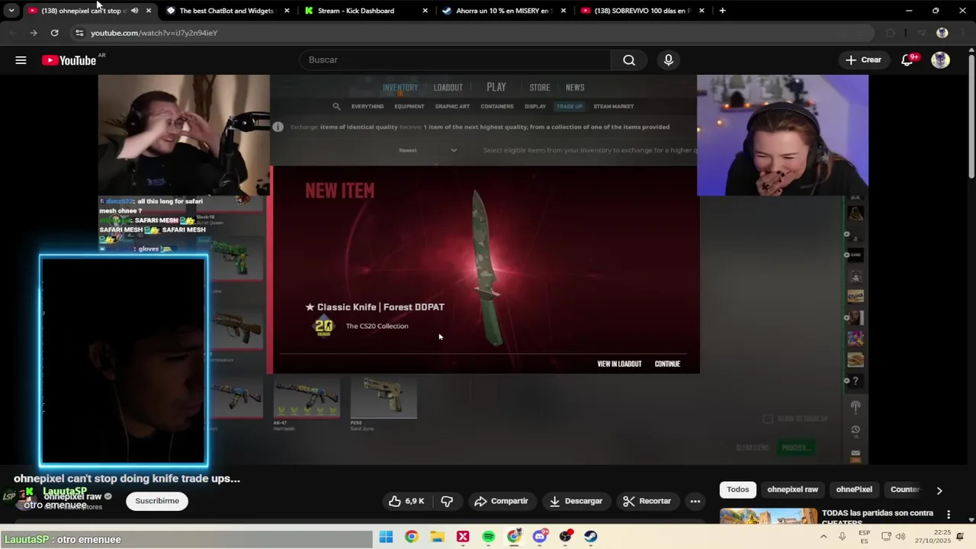Open the TODAS las partidas recommended thumbnail

point(769,516)
